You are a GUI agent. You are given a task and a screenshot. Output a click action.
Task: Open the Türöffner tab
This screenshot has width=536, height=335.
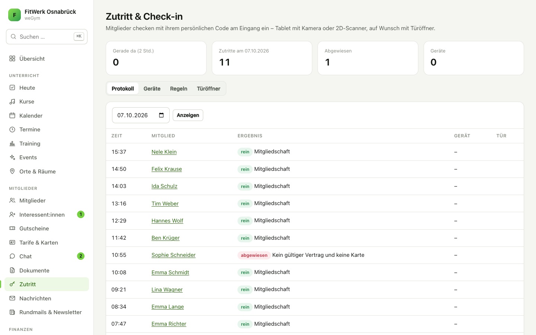tap(208, 89)
